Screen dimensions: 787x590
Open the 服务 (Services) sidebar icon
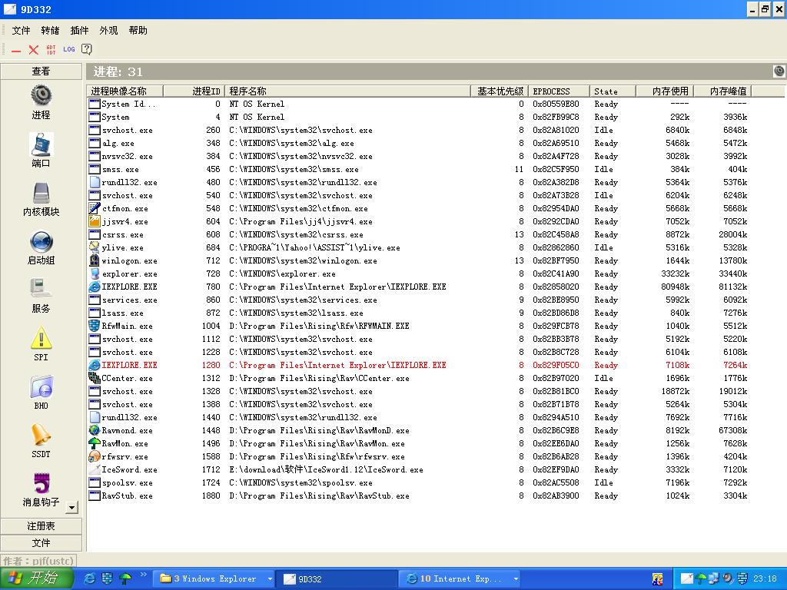pyautogui.click(x=42, y=290)
